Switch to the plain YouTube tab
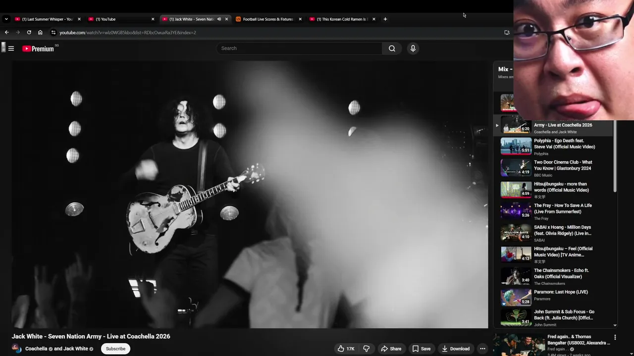 pos(120,19)
